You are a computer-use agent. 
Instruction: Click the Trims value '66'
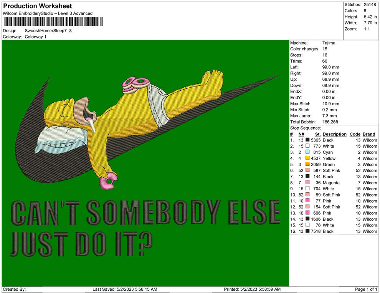(325, 61)
